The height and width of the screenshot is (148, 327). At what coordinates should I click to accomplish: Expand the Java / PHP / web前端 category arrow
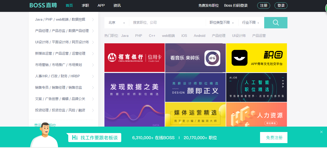pos(93,20)
